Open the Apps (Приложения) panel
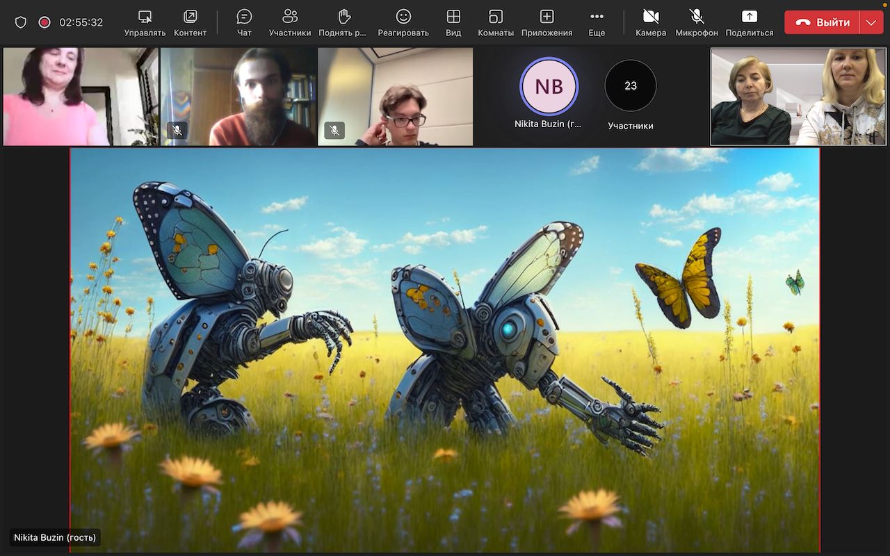The image size is (890, 556). tap(547, 22)
